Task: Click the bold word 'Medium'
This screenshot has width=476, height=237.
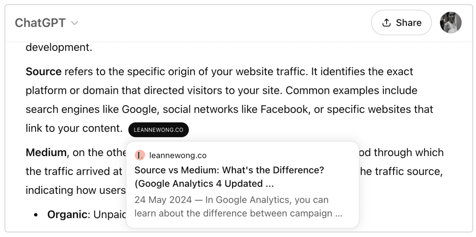Action: [x=46, y=152]
